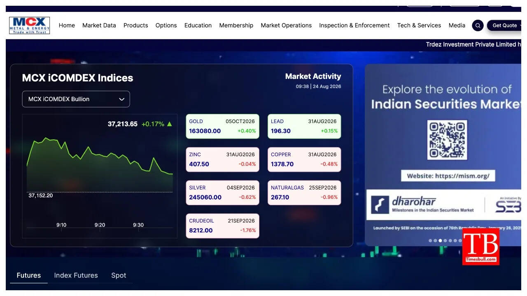Open the search magnifier icon
The width and height of the screenshot is (527, 296).
[478, 25]
